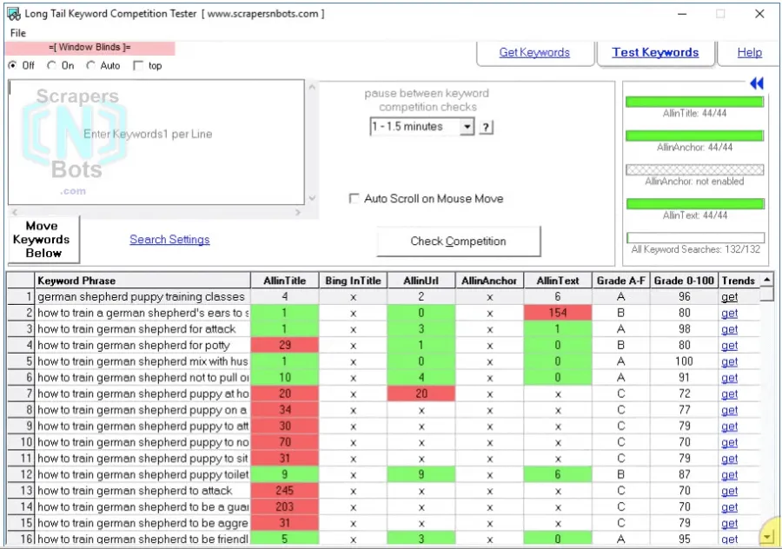Click the get trends link in row 5
This screenshot has height=549, width=782.
coord(729,361)
